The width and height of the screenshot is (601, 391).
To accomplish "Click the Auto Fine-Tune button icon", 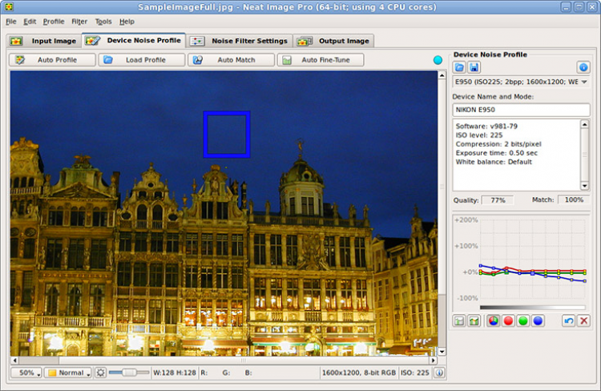I will (287, 60).
